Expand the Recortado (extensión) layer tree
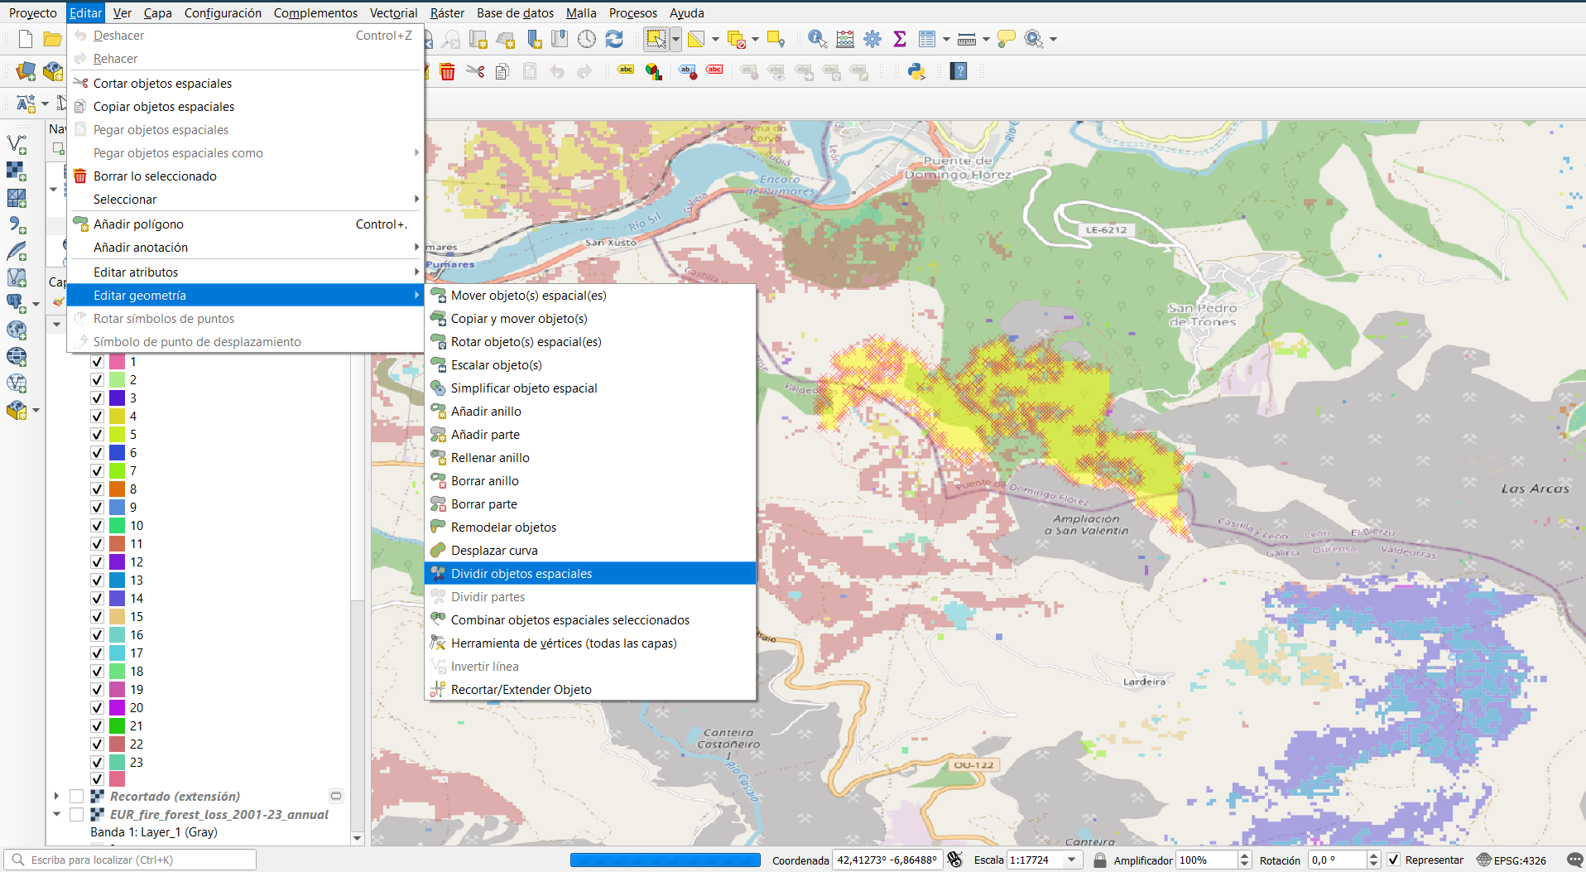This screenshot has width=1586, height=872. tap(56, 796)
